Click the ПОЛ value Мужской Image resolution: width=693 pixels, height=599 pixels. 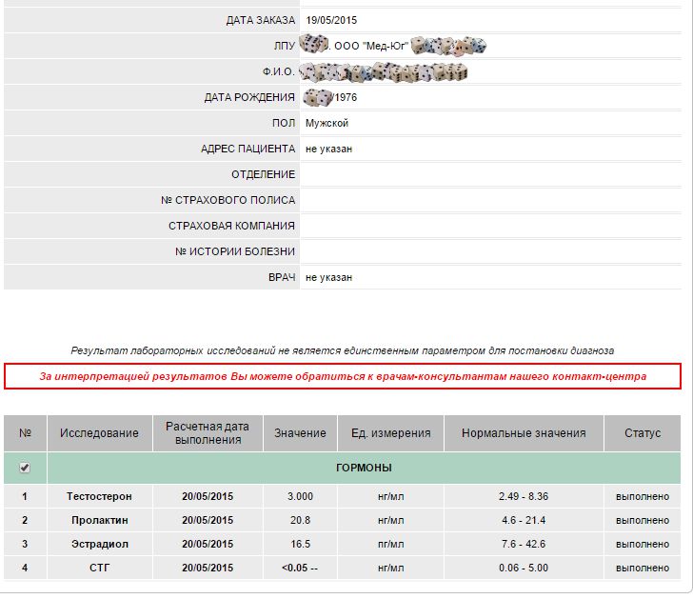click(x=327, y=123)
